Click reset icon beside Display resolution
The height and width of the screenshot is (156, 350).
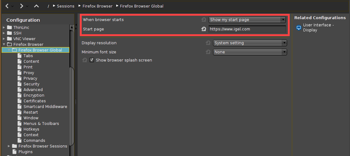[x=208, y=43]
